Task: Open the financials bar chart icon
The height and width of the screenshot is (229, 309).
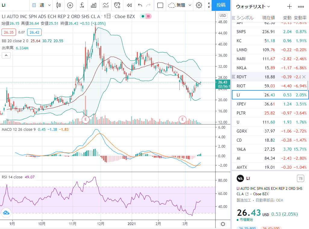Action: (x=94, y=5)
